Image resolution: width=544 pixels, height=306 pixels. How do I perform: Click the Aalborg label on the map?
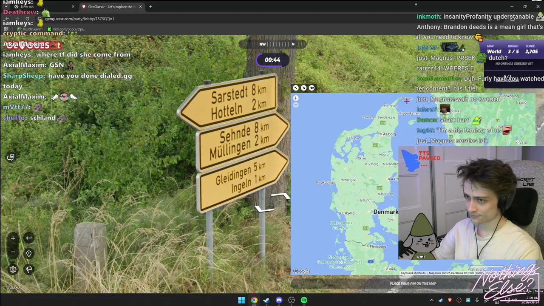(389, 134)
